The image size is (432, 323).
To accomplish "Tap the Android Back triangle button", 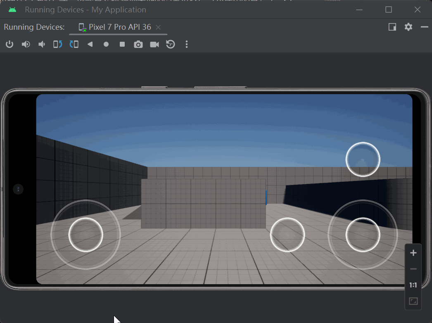I will (90, 44).
